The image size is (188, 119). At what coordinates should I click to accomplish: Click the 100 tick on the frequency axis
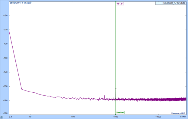point(73,117)
